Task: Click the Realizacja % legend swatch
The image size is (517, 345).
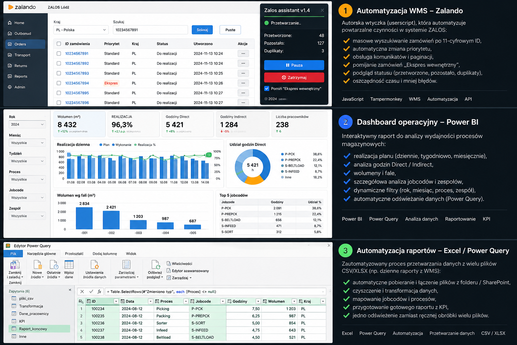Action: pyautogui.click(x=136, y=145)
